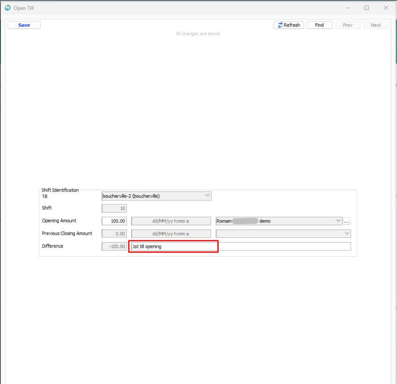This screenshot has height=384, width=397.
Task: Open the Opening Amount user dropdown
Action: [x=338, y=221]
